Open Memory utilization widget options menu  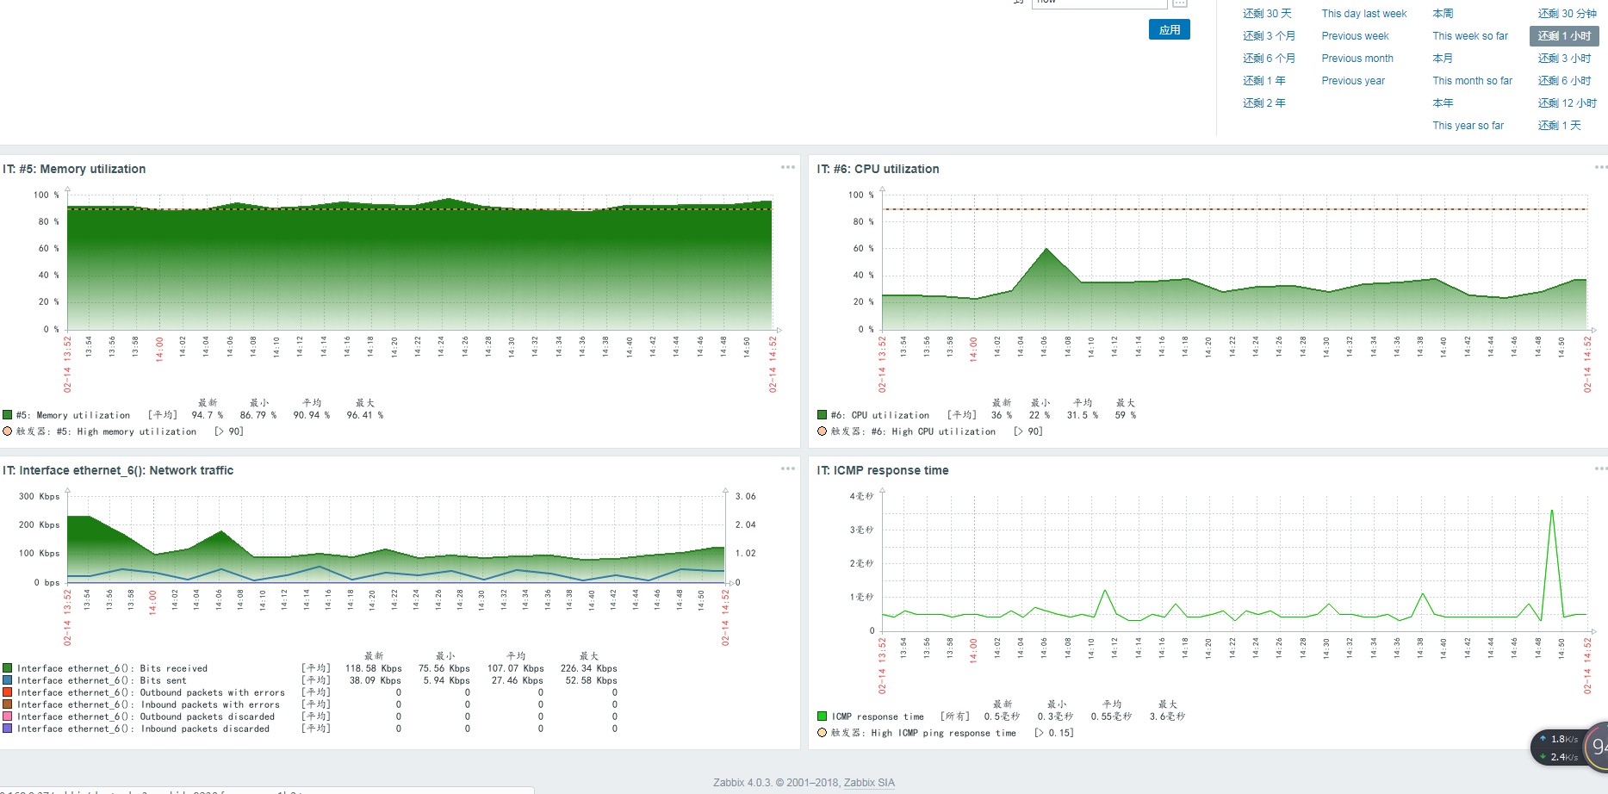click(x=788, y=167)
